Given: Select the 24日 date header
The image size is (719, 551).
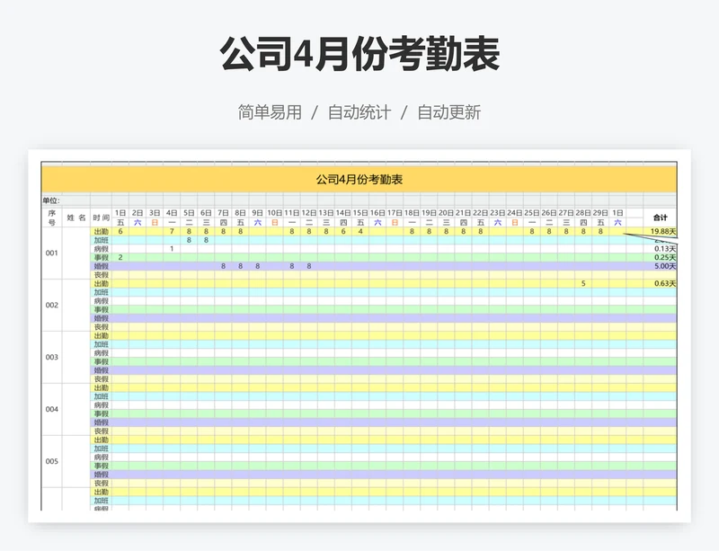Looking at the screenshot, I should click(514, 213).
